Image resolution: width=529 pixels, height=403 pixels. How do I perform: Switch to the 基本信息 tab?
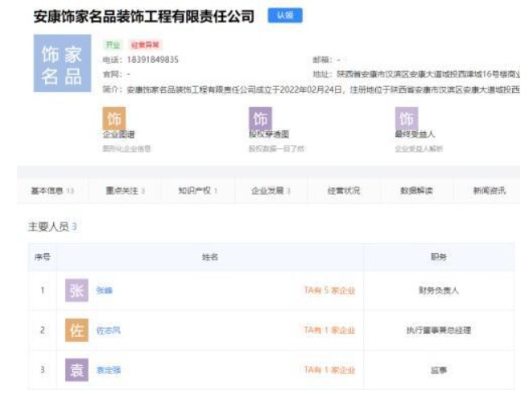point(52,191)
